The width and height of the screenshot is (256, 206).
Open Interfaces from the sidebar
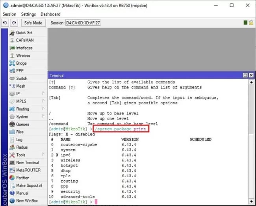pyautogui.click(x=28, y=48)
